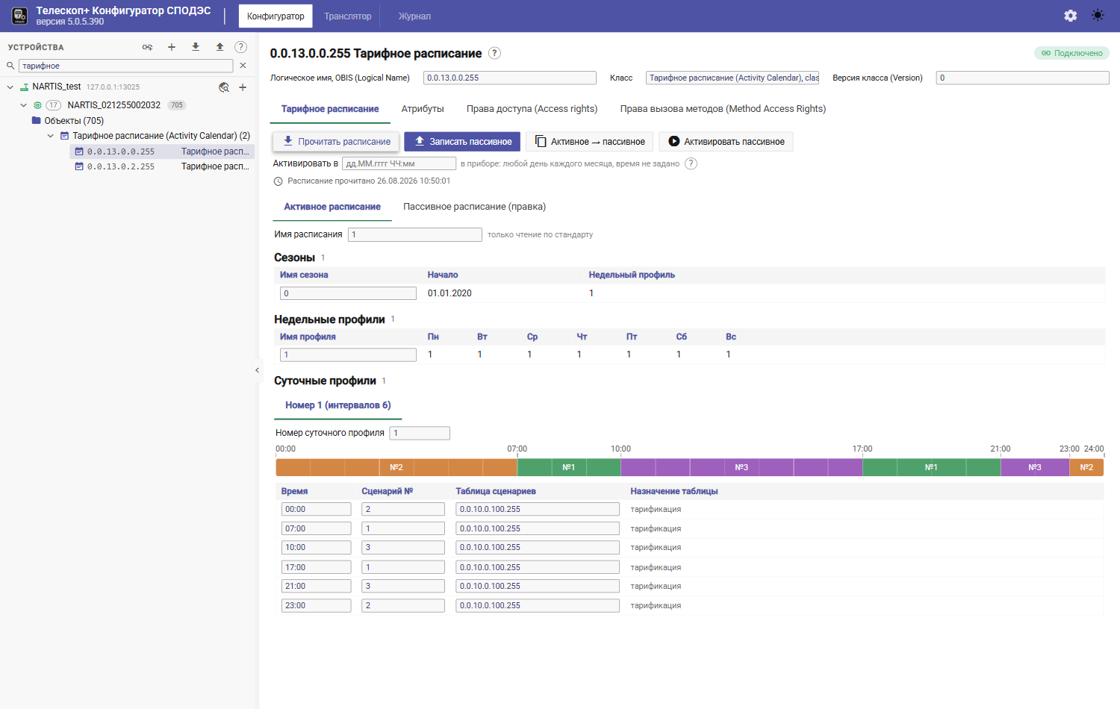Open the Журнал top tab
This screenshot has width=1120, height=709.
414,16
